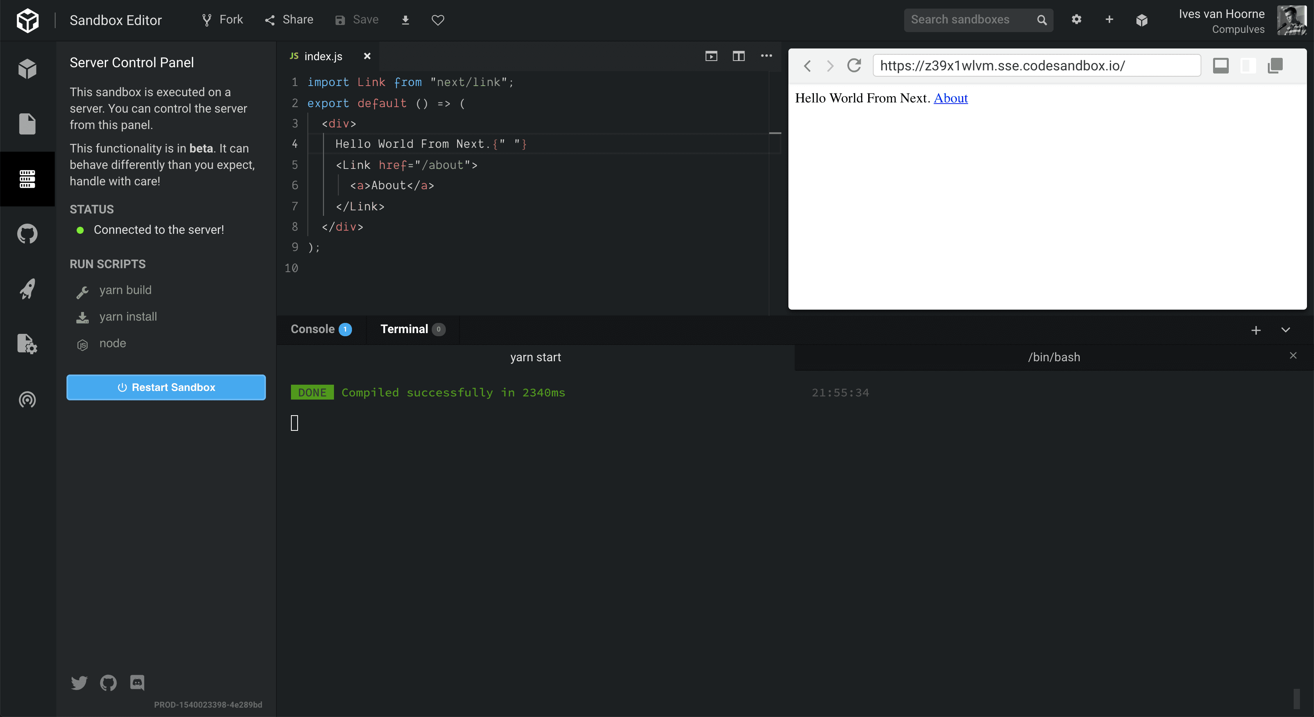
Task: Open the GitHub panel in the sidebar
Action: (x=27, y=233)
